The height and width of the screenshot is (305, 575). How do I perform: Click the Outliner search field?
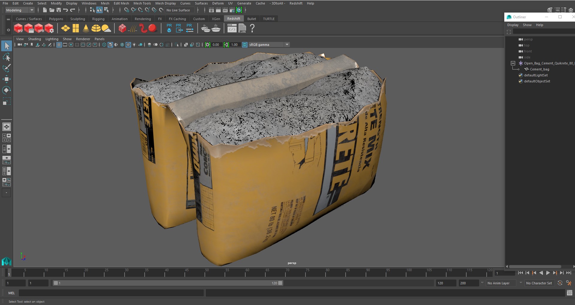pos(544,31)
